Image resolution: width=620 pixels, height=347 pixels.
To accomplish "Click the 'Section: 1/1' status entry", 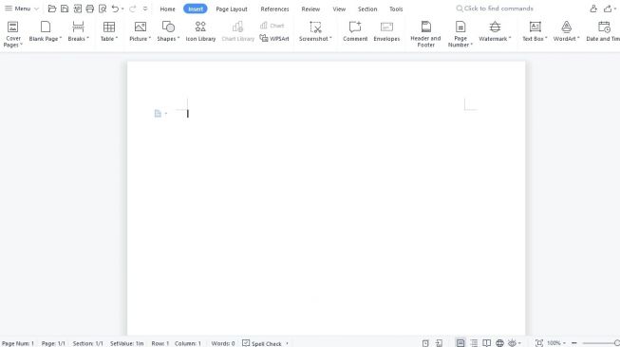I will coord(87,343).
